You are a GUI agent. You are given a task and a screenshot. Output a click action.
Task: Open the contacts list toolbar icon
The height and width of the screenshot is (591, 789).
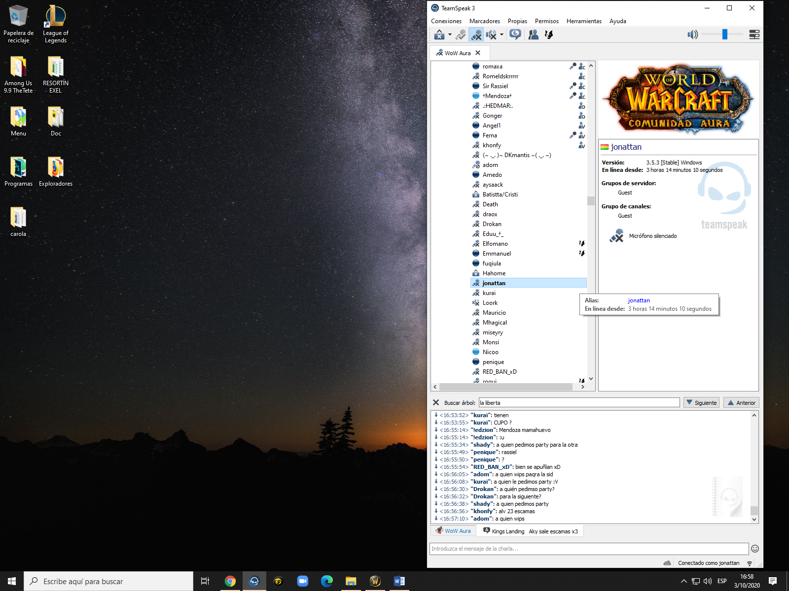coord(534,34)
